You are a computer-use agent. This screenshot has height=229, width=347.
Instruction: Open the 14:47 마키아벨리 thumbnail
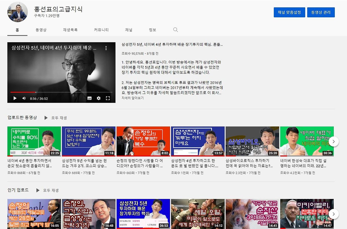point(307,214)
